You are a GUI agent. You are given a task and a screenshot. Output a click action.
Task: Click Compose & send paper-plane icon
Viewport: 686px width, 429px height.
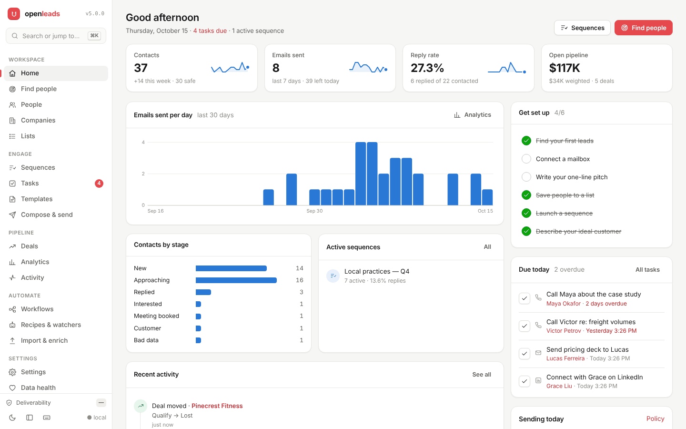click(12, 215)
